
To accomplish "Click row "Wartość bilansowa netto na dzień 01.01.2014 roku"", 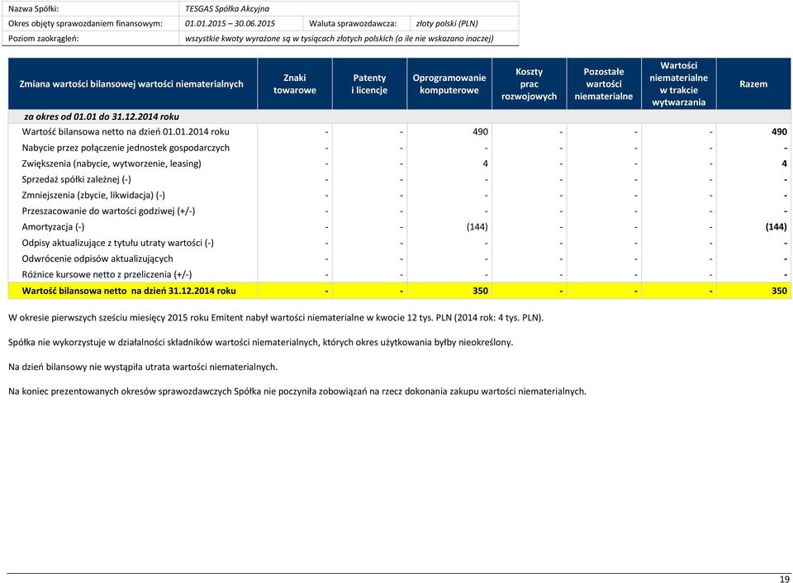I will click(x=400, y=131).
